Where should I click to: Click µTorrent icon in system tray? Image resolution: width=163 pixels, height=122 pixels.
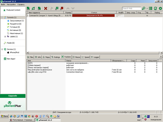[145, 117]
